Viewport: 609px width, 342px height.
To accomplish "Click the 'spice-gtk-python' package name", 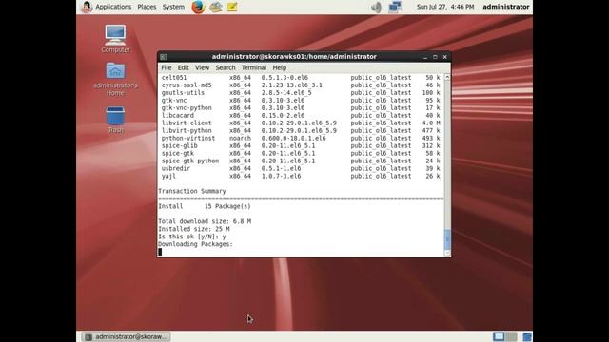I will tap(190, 161).
